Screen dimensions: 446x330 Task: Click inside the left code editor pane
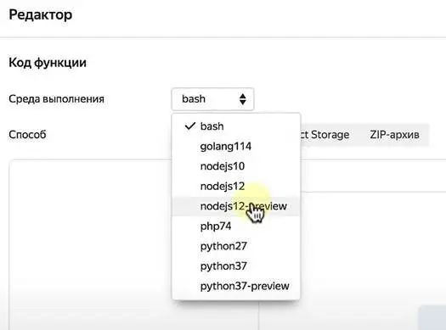[x=91, y=244]
